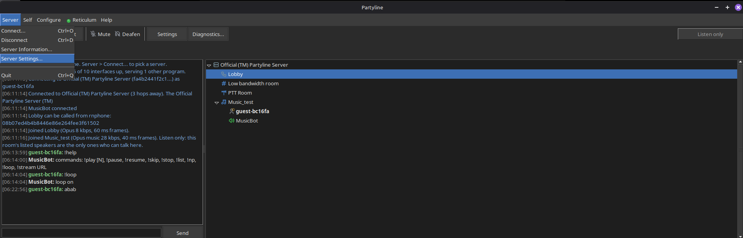Click the Music_test music note icon

224,102
